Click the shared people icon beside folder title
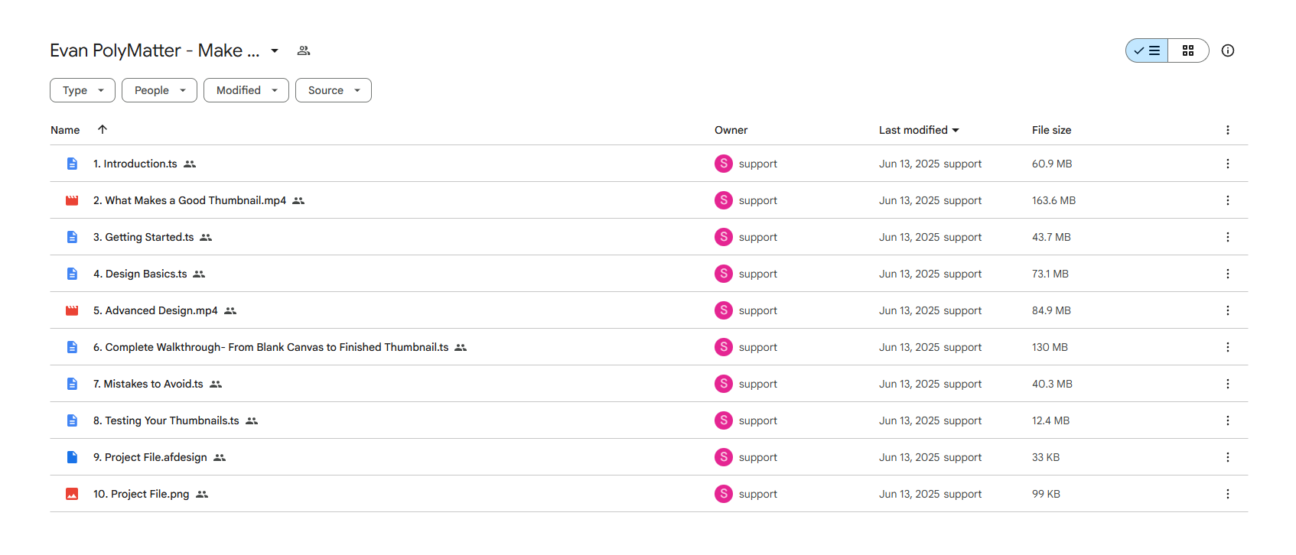The height and width of the screenshot is (555, 1296). 304,50
